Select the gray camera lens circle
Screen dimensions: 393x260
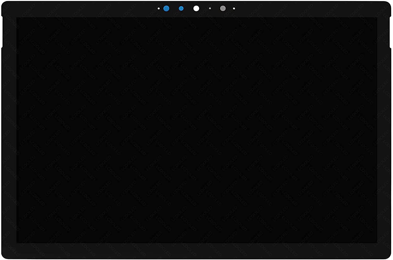coord(223,8)
